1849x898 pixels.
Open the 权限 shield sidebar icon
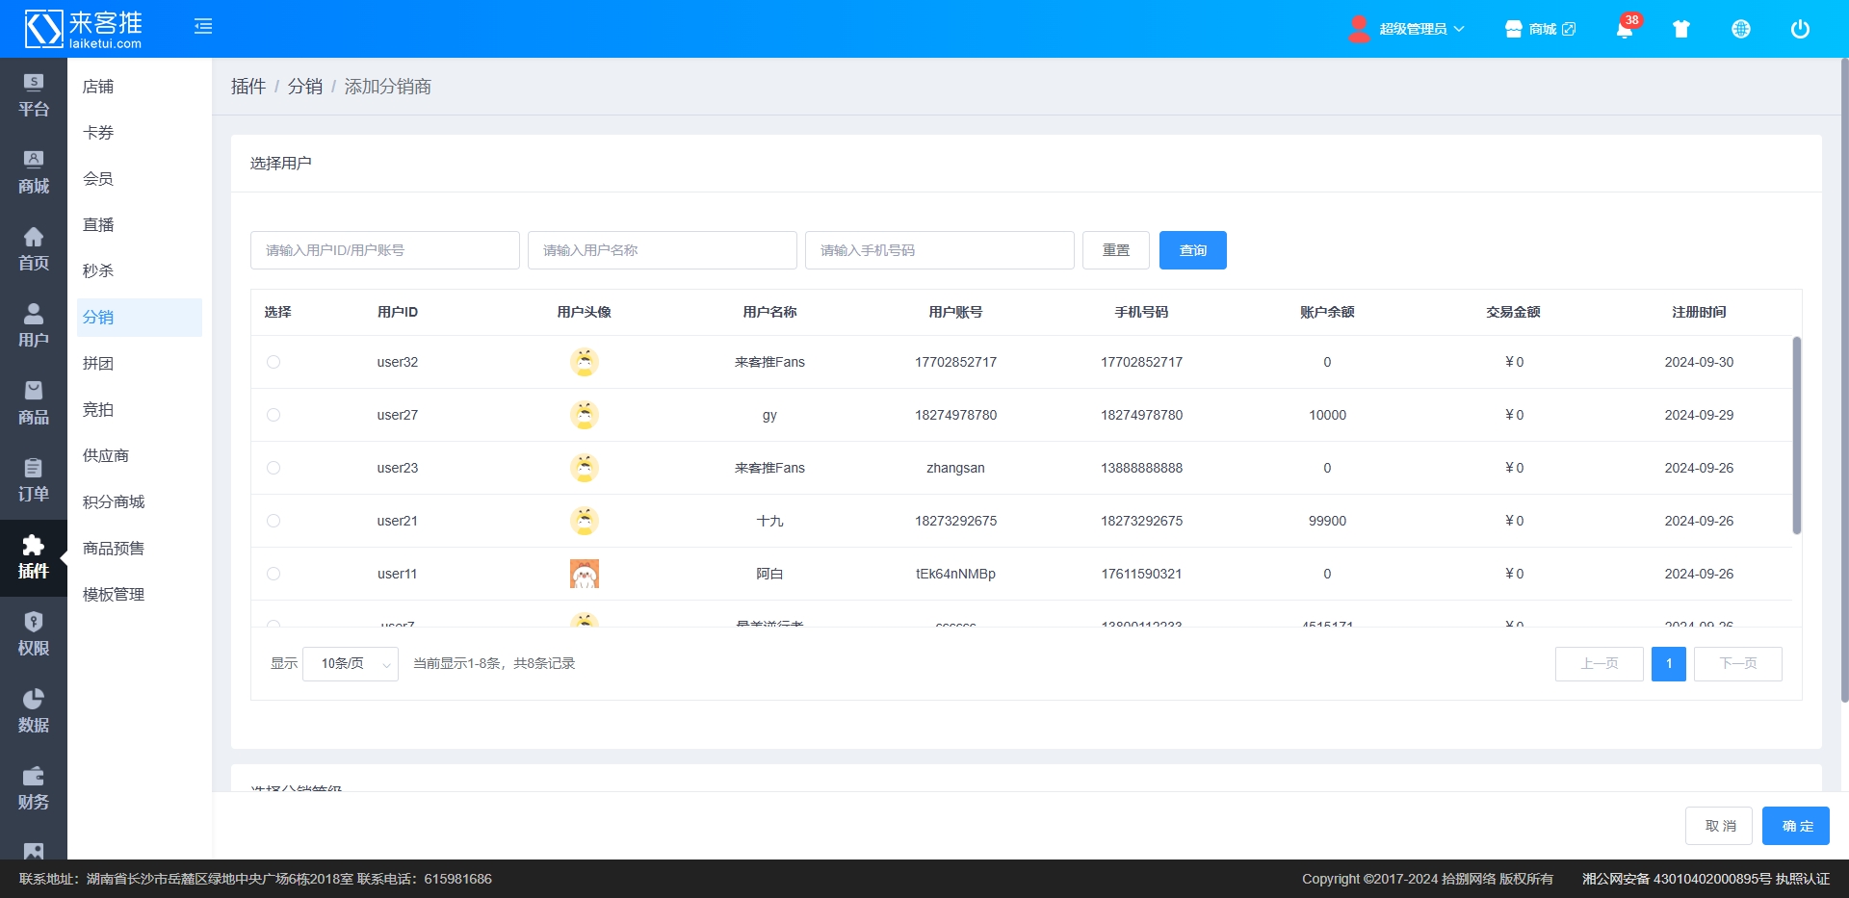click(x=33, y=634)
